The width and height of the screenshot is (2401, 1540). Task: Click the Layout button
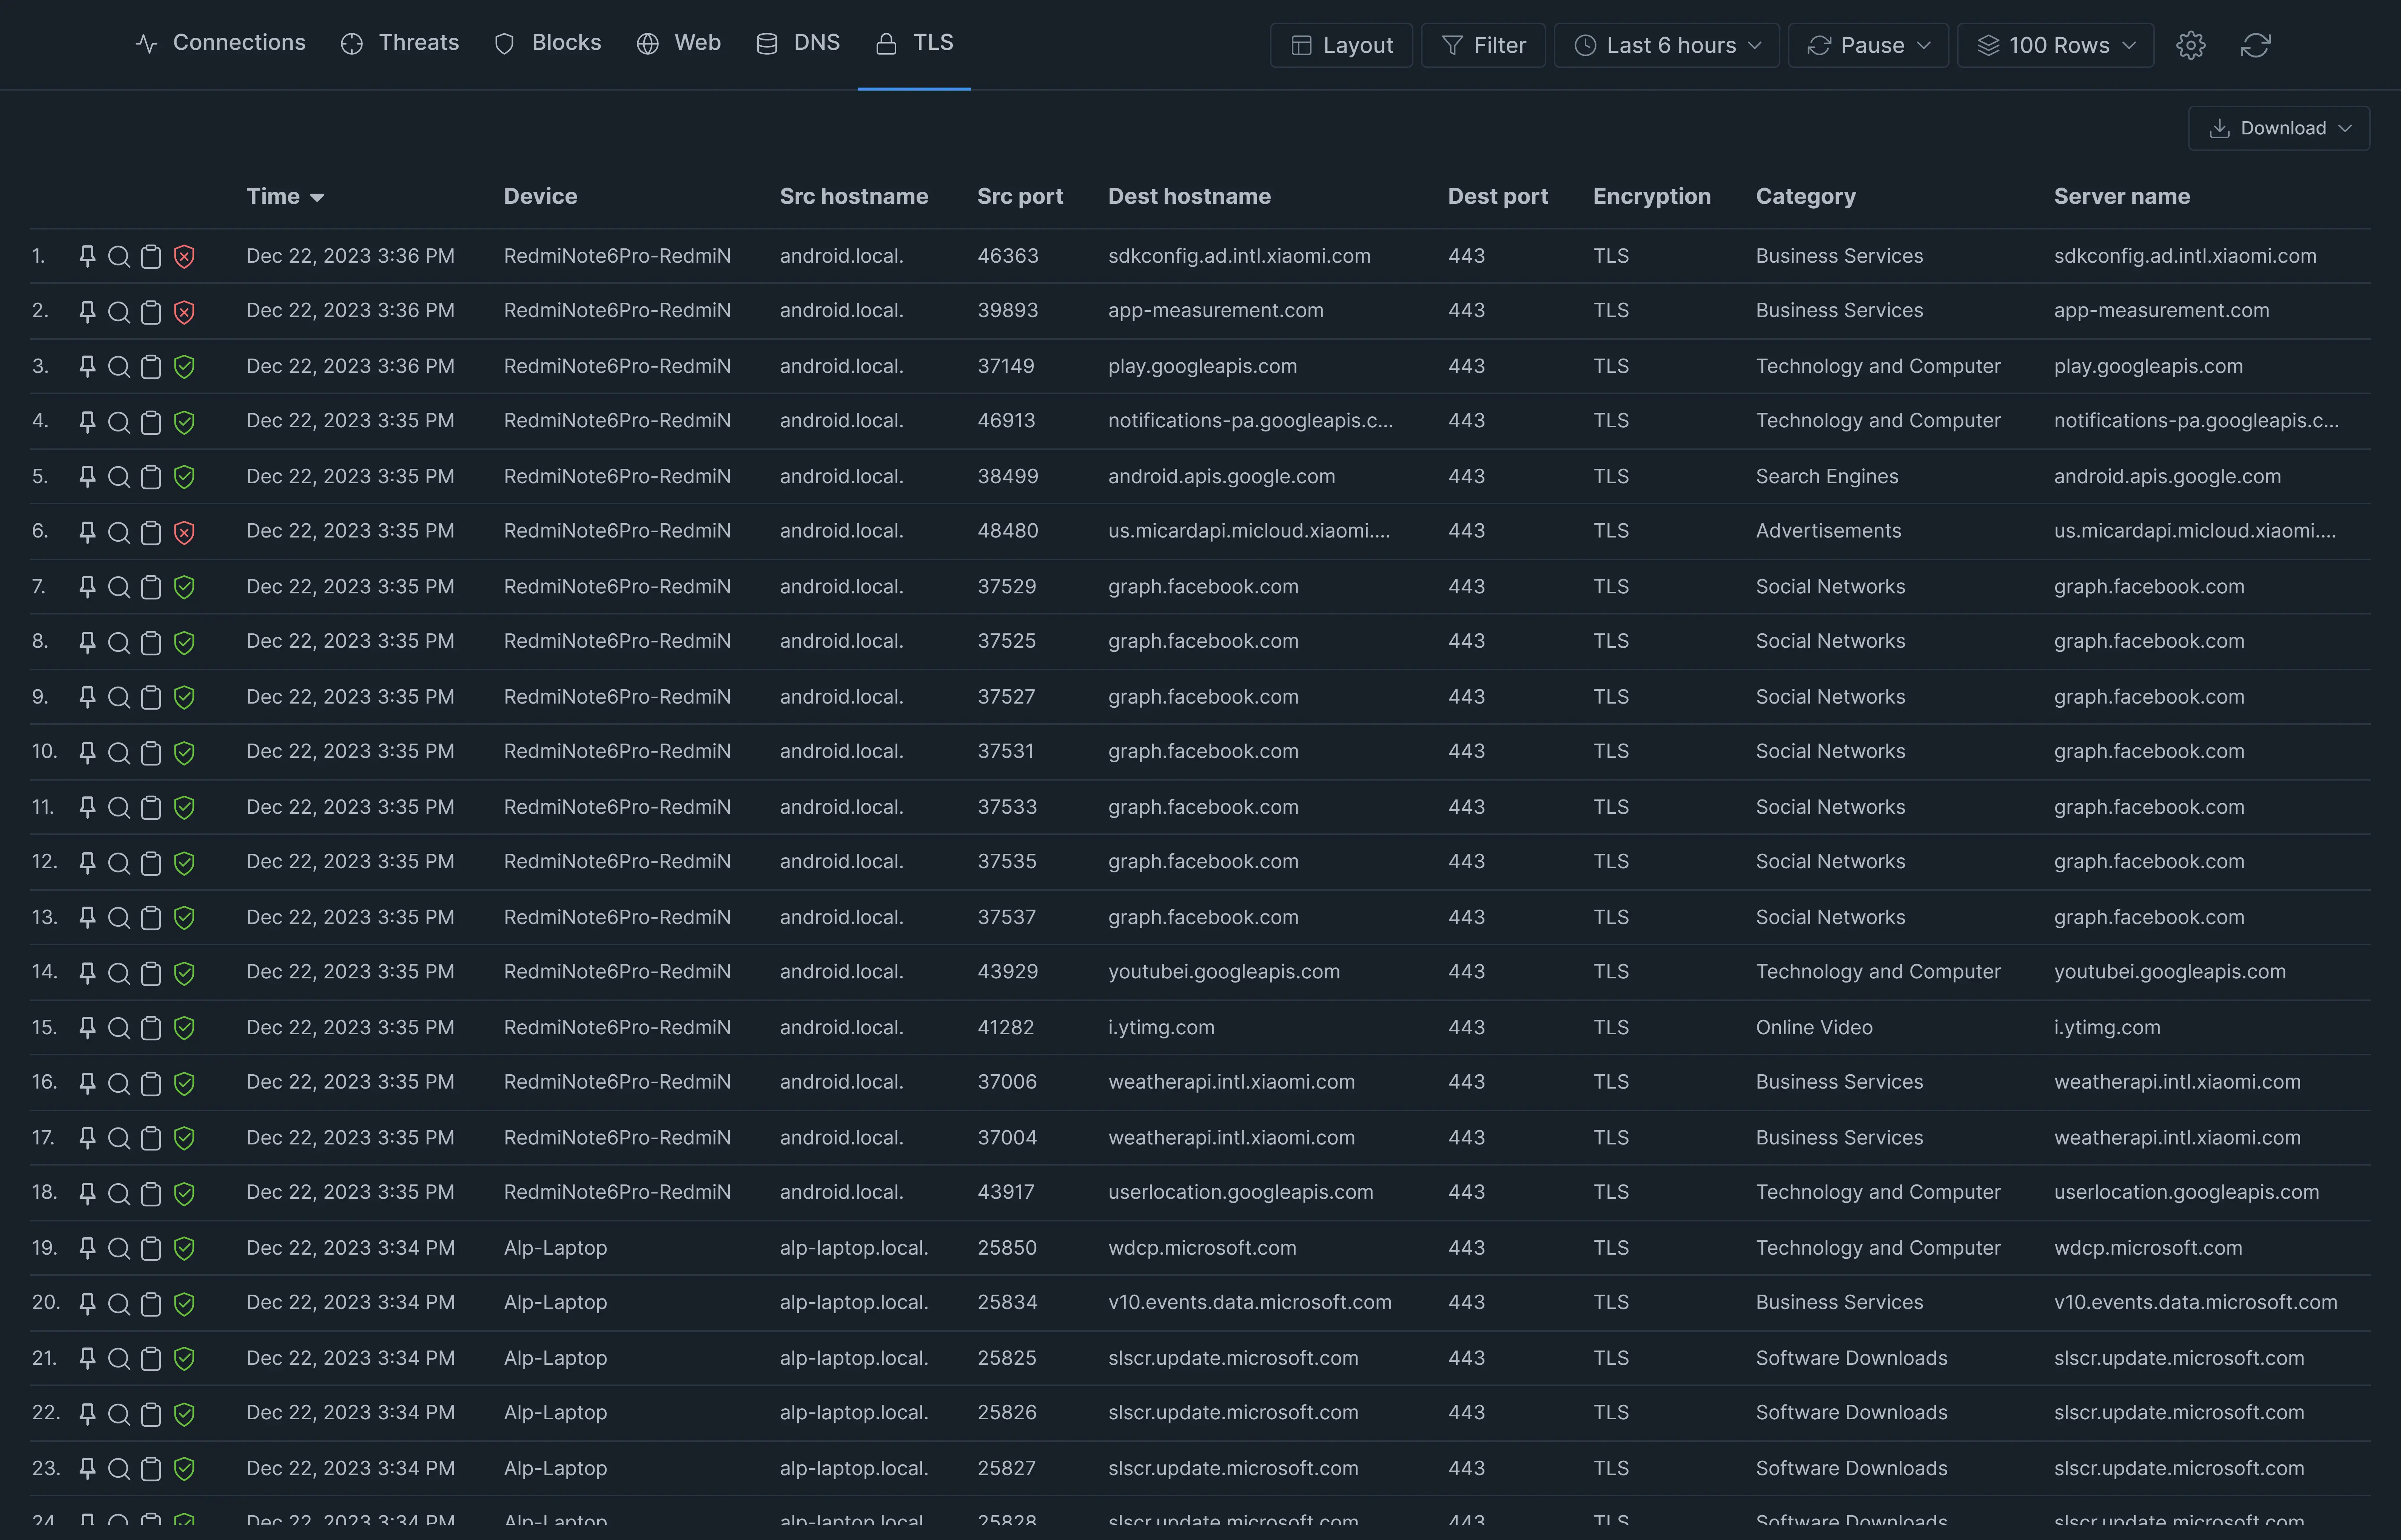click(1341, 45)
